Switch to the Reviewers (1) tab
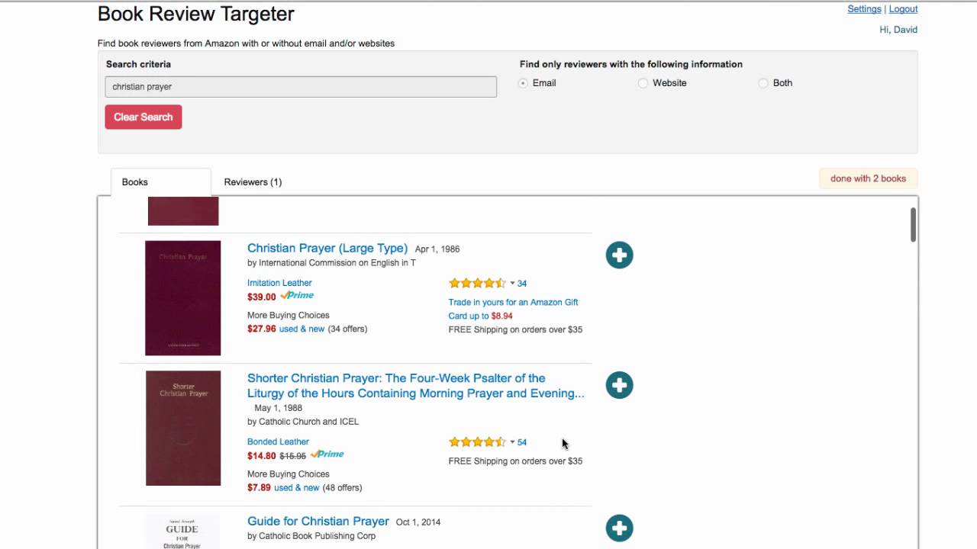 click(x=253, y=182)
